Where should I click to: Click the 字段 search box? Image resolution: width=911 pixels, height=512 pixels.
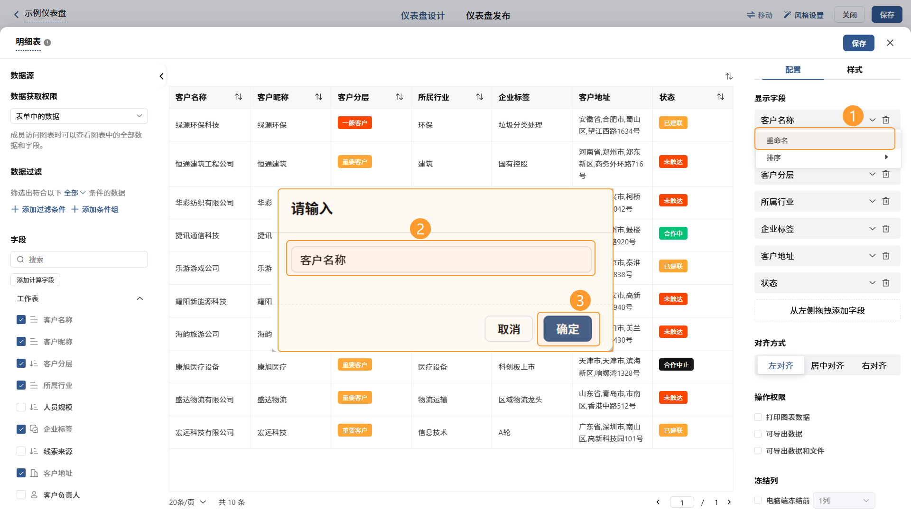point(79,260)
